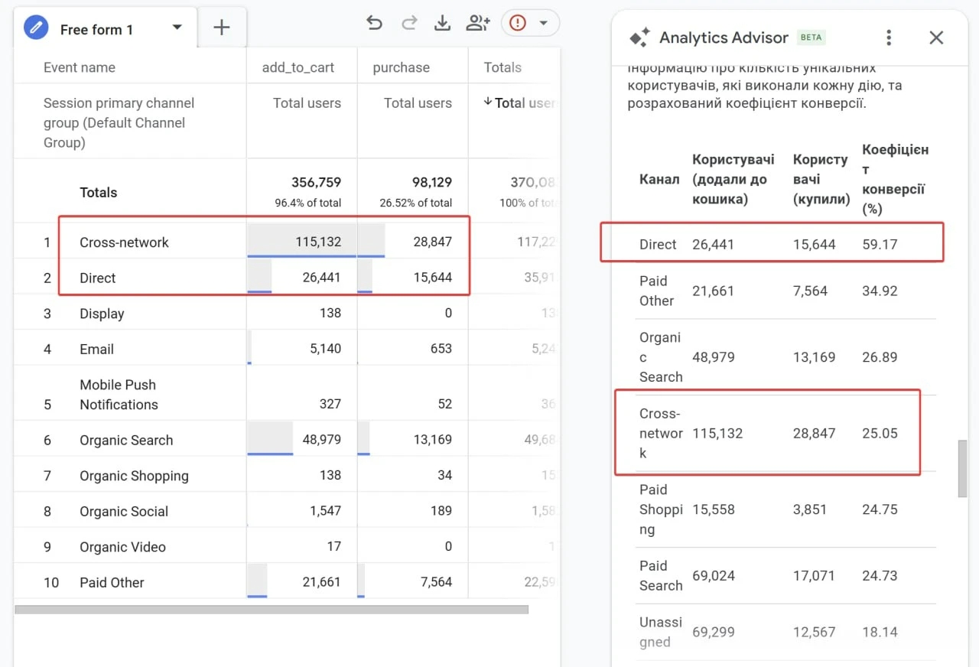The height and width of the screenshot is (667, 979).
Task: Click the Advisor panel vertical scrollbar
Action: point(962,468)
